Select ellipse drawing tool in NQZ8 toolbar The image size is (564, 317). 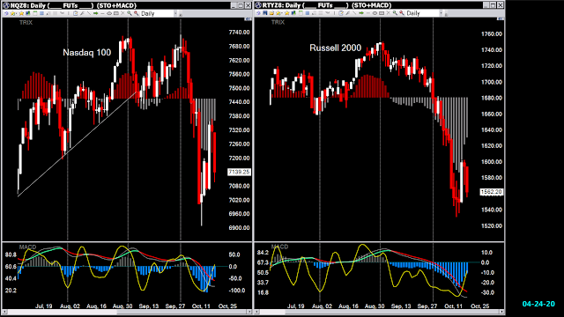(109, 13)
